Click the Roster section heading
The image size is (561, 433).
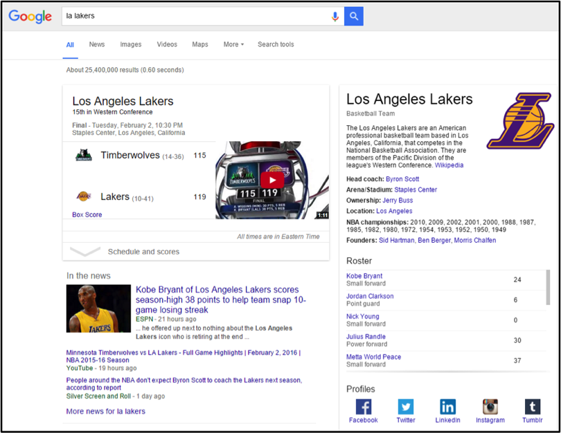click(x=359, y=261)
